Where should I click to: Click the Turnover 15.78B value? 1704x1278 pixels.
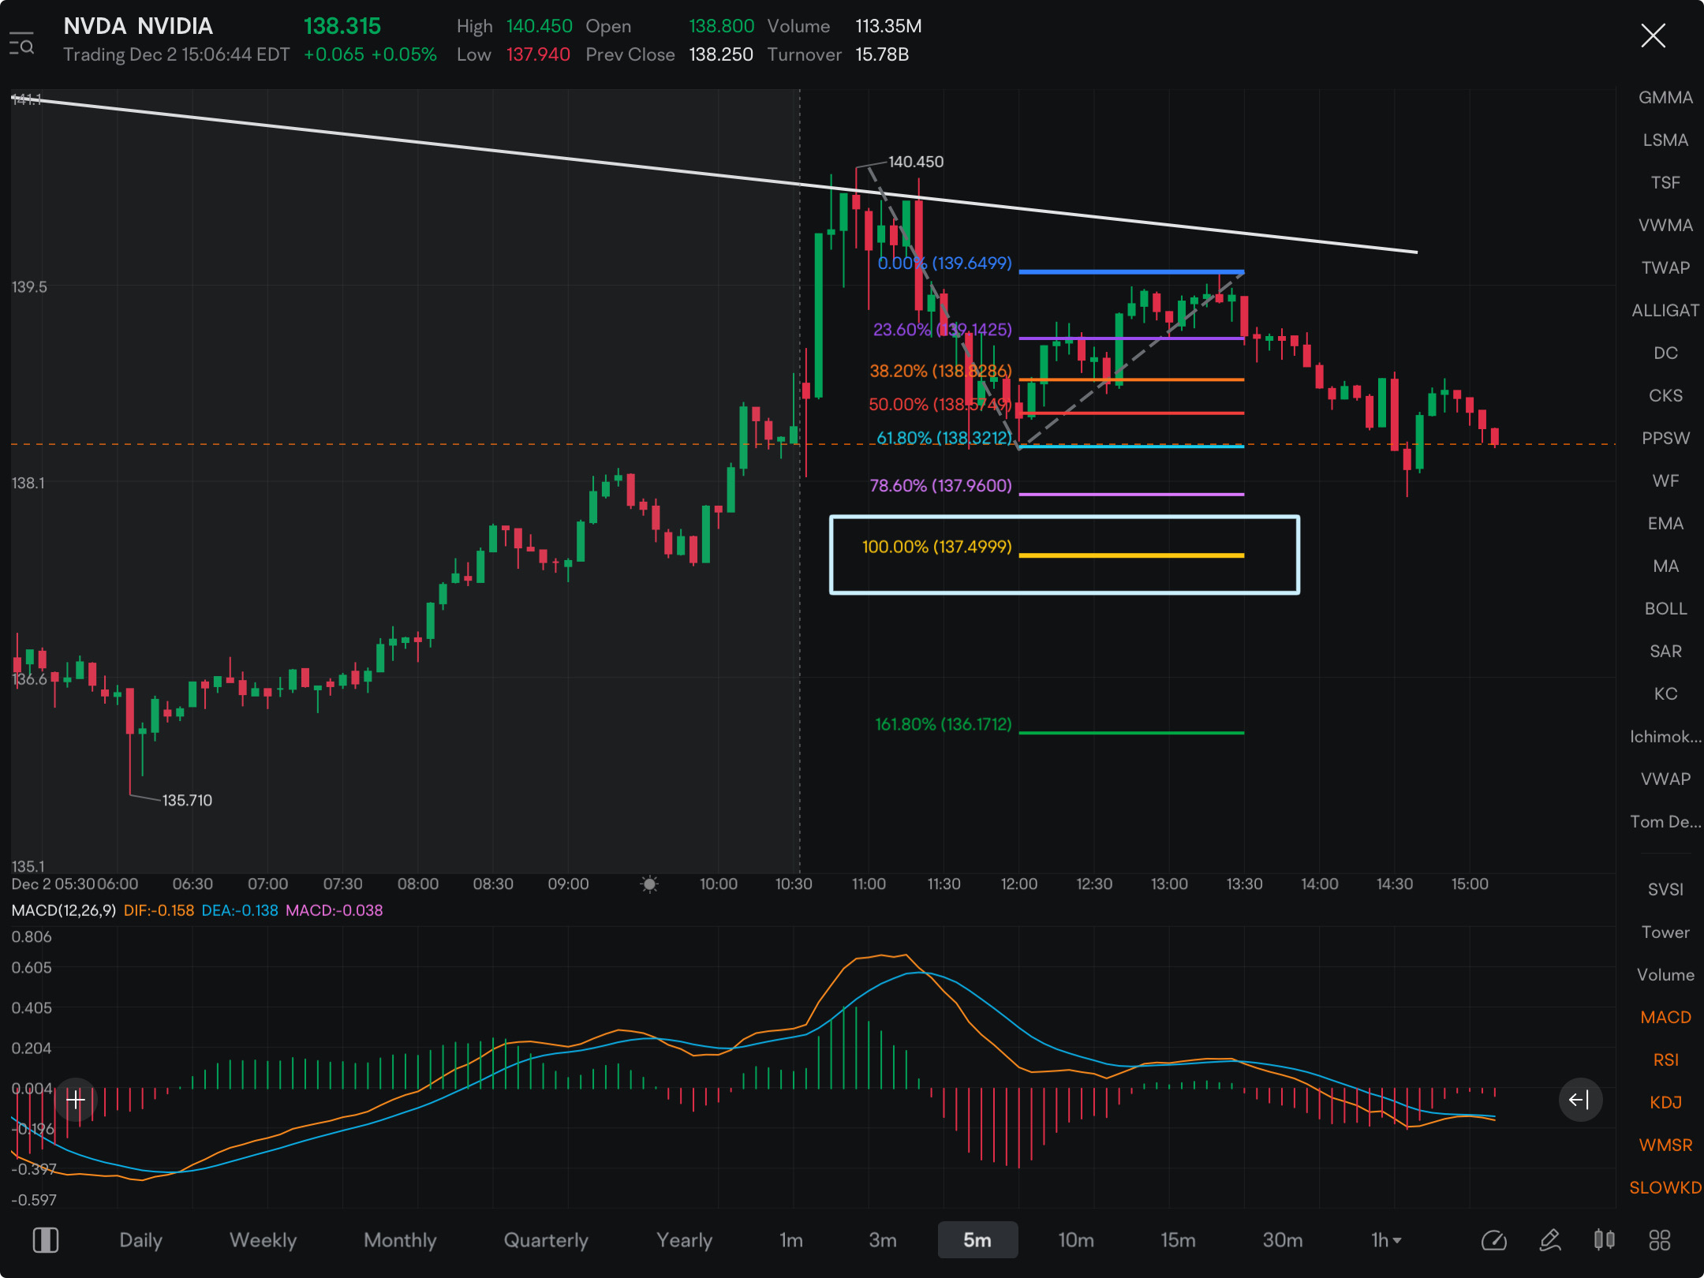coord(882,54)
